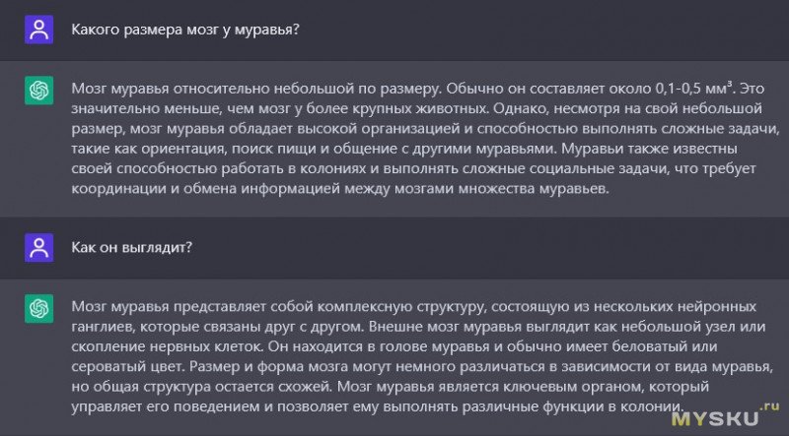Click the ChatGPT logo next to the first answer

(x=38, y=91)
